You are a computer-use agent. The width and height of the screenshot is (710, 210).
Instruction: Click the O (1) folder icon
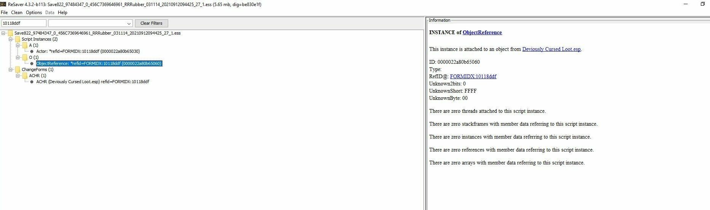click(25, 57)
